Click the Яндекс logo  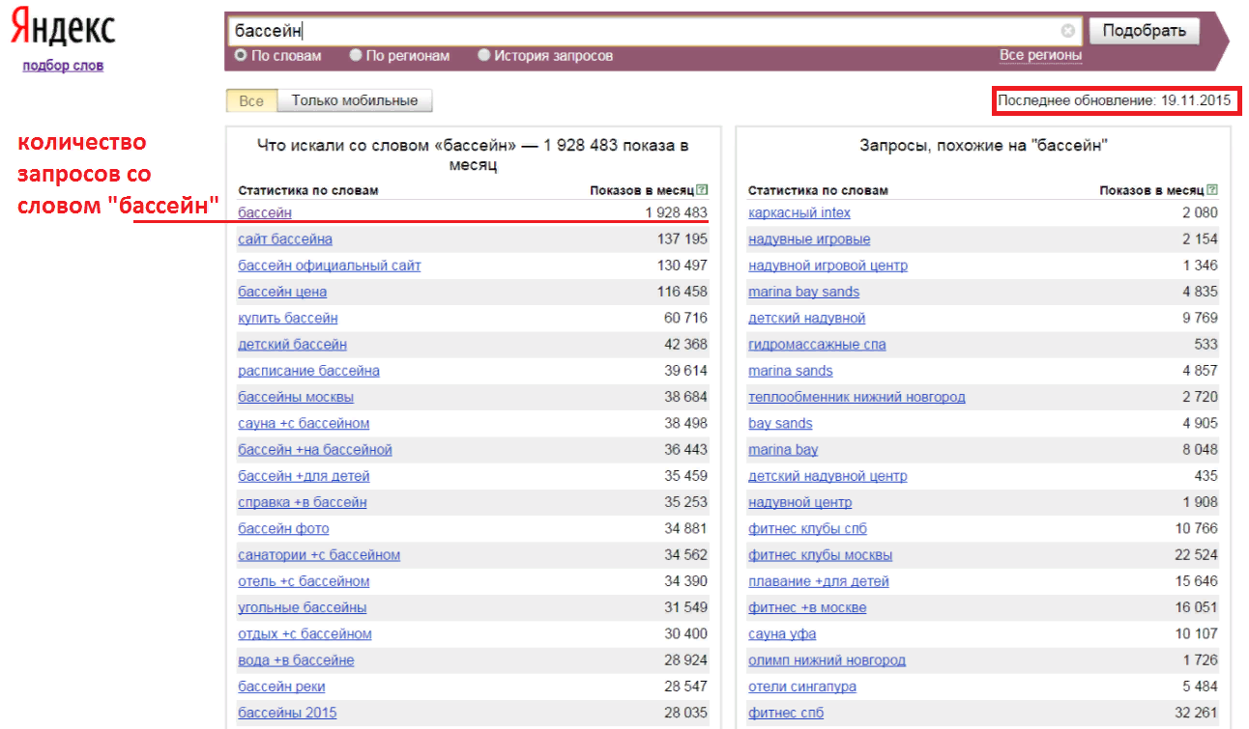(x=63, y=29)
